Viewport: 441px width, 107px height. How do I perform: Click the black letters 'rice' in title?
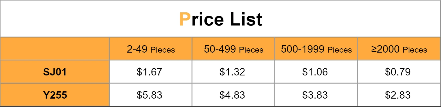pos(208,20)
